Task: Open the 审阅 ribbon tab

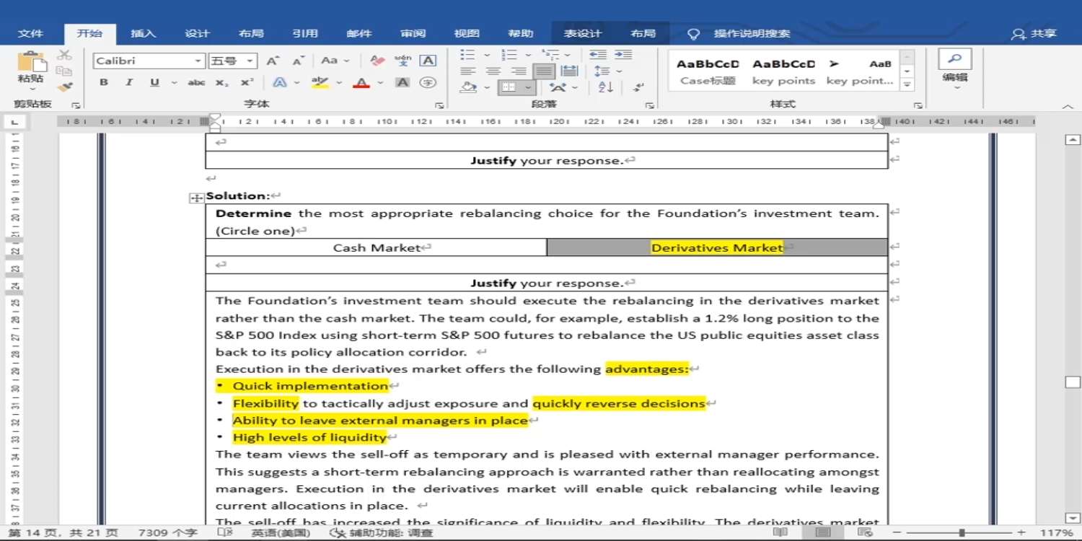Action: [413, 33]
